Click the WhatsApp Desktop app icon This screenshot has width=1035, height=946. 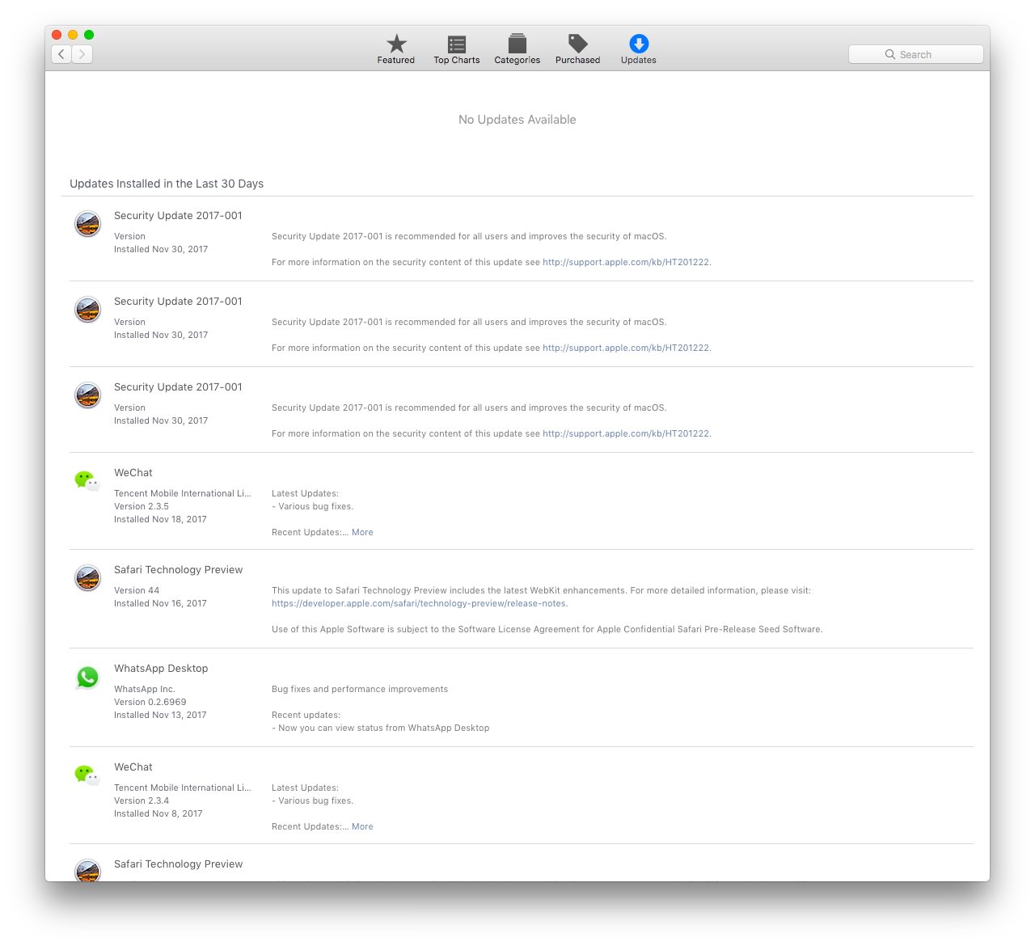coord(87,678)
